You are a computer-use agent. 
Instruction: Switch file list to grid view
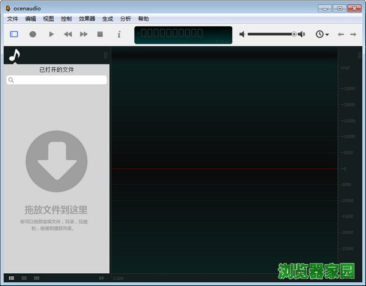(37, 278)
